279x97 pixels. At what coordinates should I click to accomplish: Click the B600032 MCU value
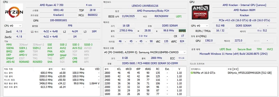93,15
